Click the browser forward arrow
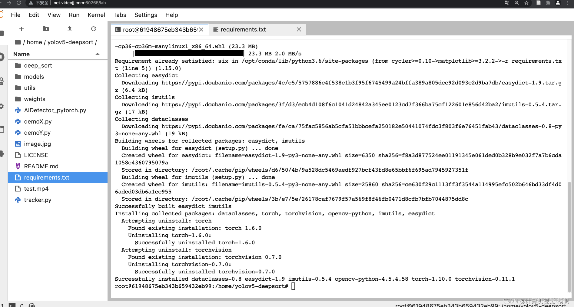Screen dimensions: 574x307 point(9,3)
